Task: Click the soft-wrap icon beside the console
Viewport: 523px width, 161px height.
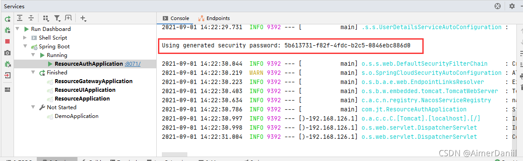Action: [522, 54]
